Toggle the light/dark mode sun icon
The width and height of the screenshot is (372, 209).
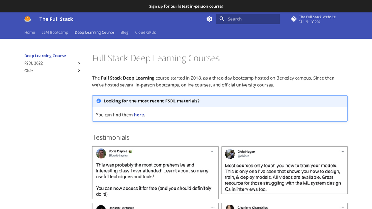point(209,19)
